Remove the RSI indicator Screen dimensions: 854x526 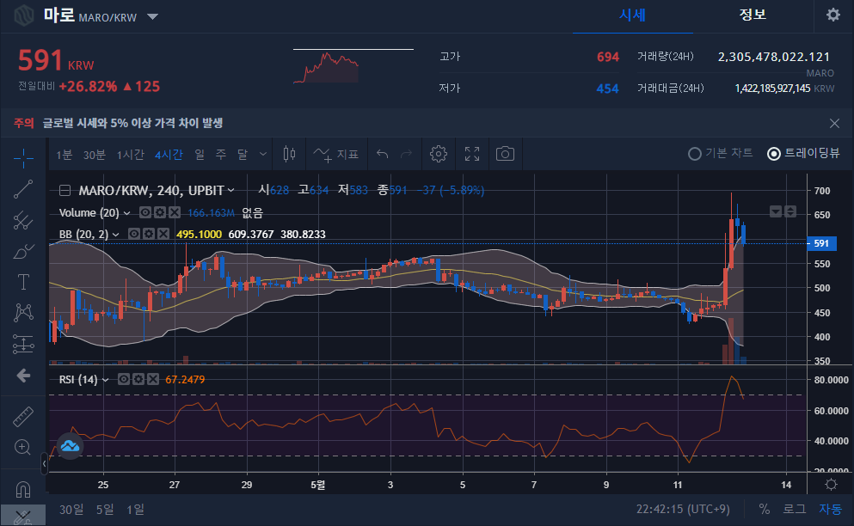(153, 379)
